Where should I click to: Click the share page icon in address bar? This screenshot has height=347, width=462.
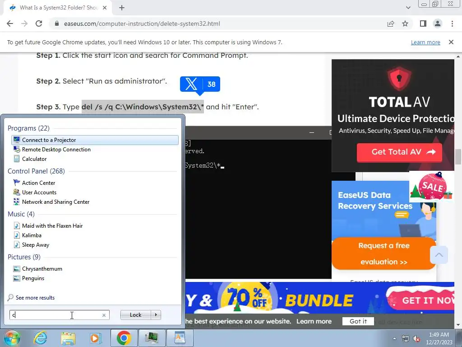pos(391,23)
